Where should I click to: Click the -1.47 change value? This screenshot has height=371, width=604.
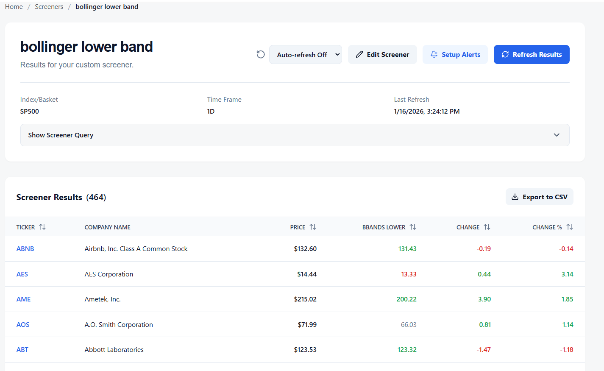coord(484,350)
